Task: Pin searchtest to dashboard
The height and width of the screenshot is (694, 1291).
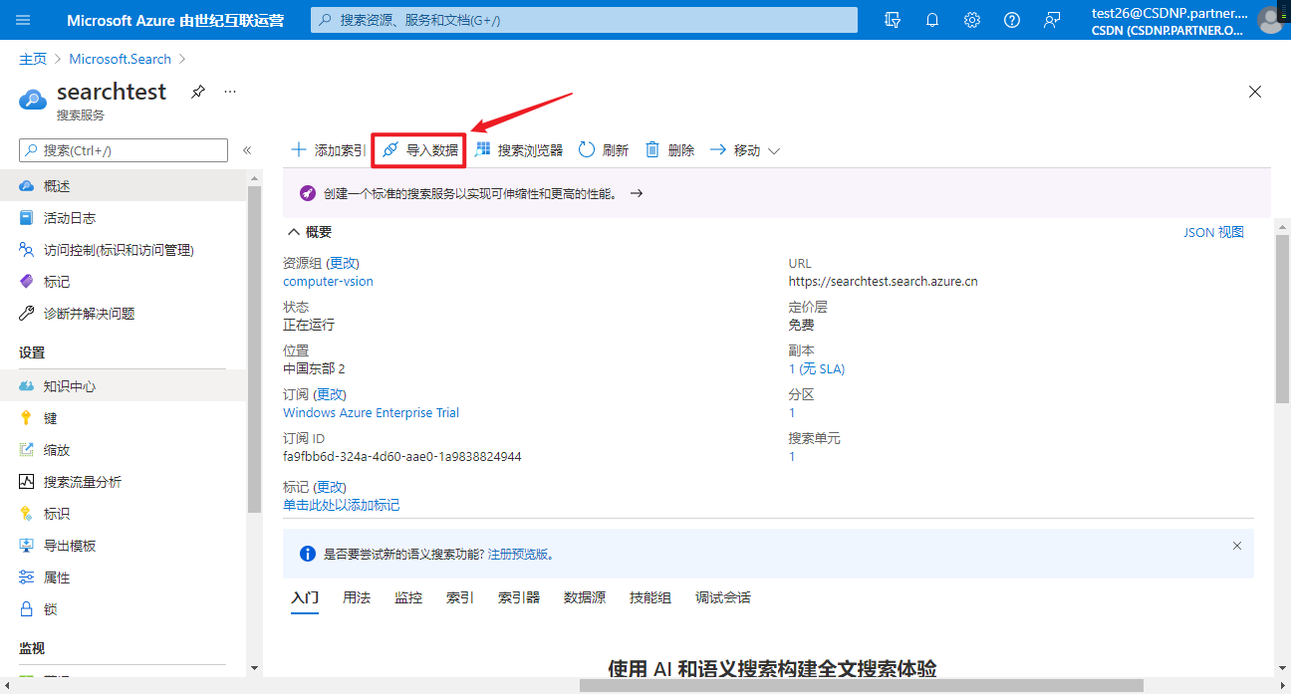Action: (x=198, y=92)
